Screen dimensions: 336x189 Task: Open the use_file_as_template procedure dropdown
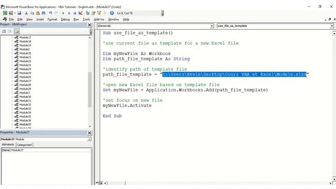pos(332,26)
